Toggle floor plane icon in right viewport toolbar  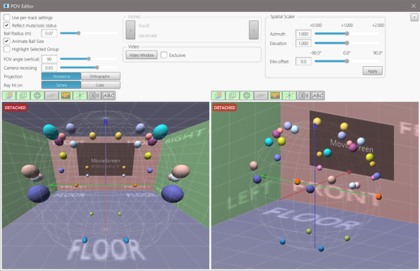pos(261,96)
